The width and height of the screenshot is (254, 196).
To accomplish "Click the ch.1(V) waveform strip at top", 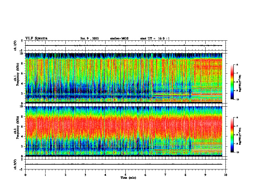I will (x=125, y=45).
